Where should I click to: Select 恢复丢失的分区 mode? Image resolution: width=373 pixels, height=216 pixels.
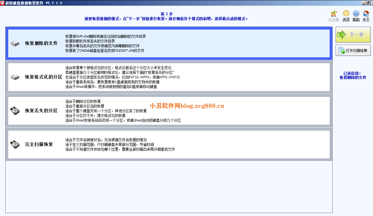tap(169, 111)
